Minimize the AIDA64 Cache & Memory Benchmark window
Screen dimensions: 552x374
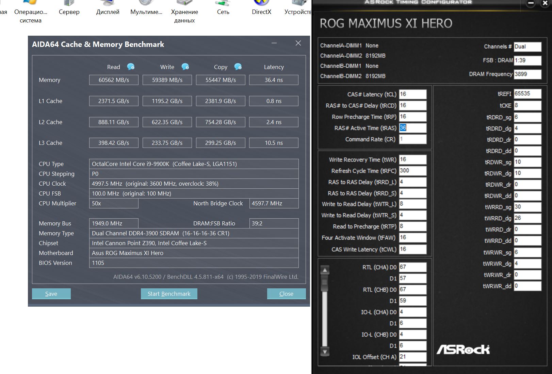click(x=274, y=43)
